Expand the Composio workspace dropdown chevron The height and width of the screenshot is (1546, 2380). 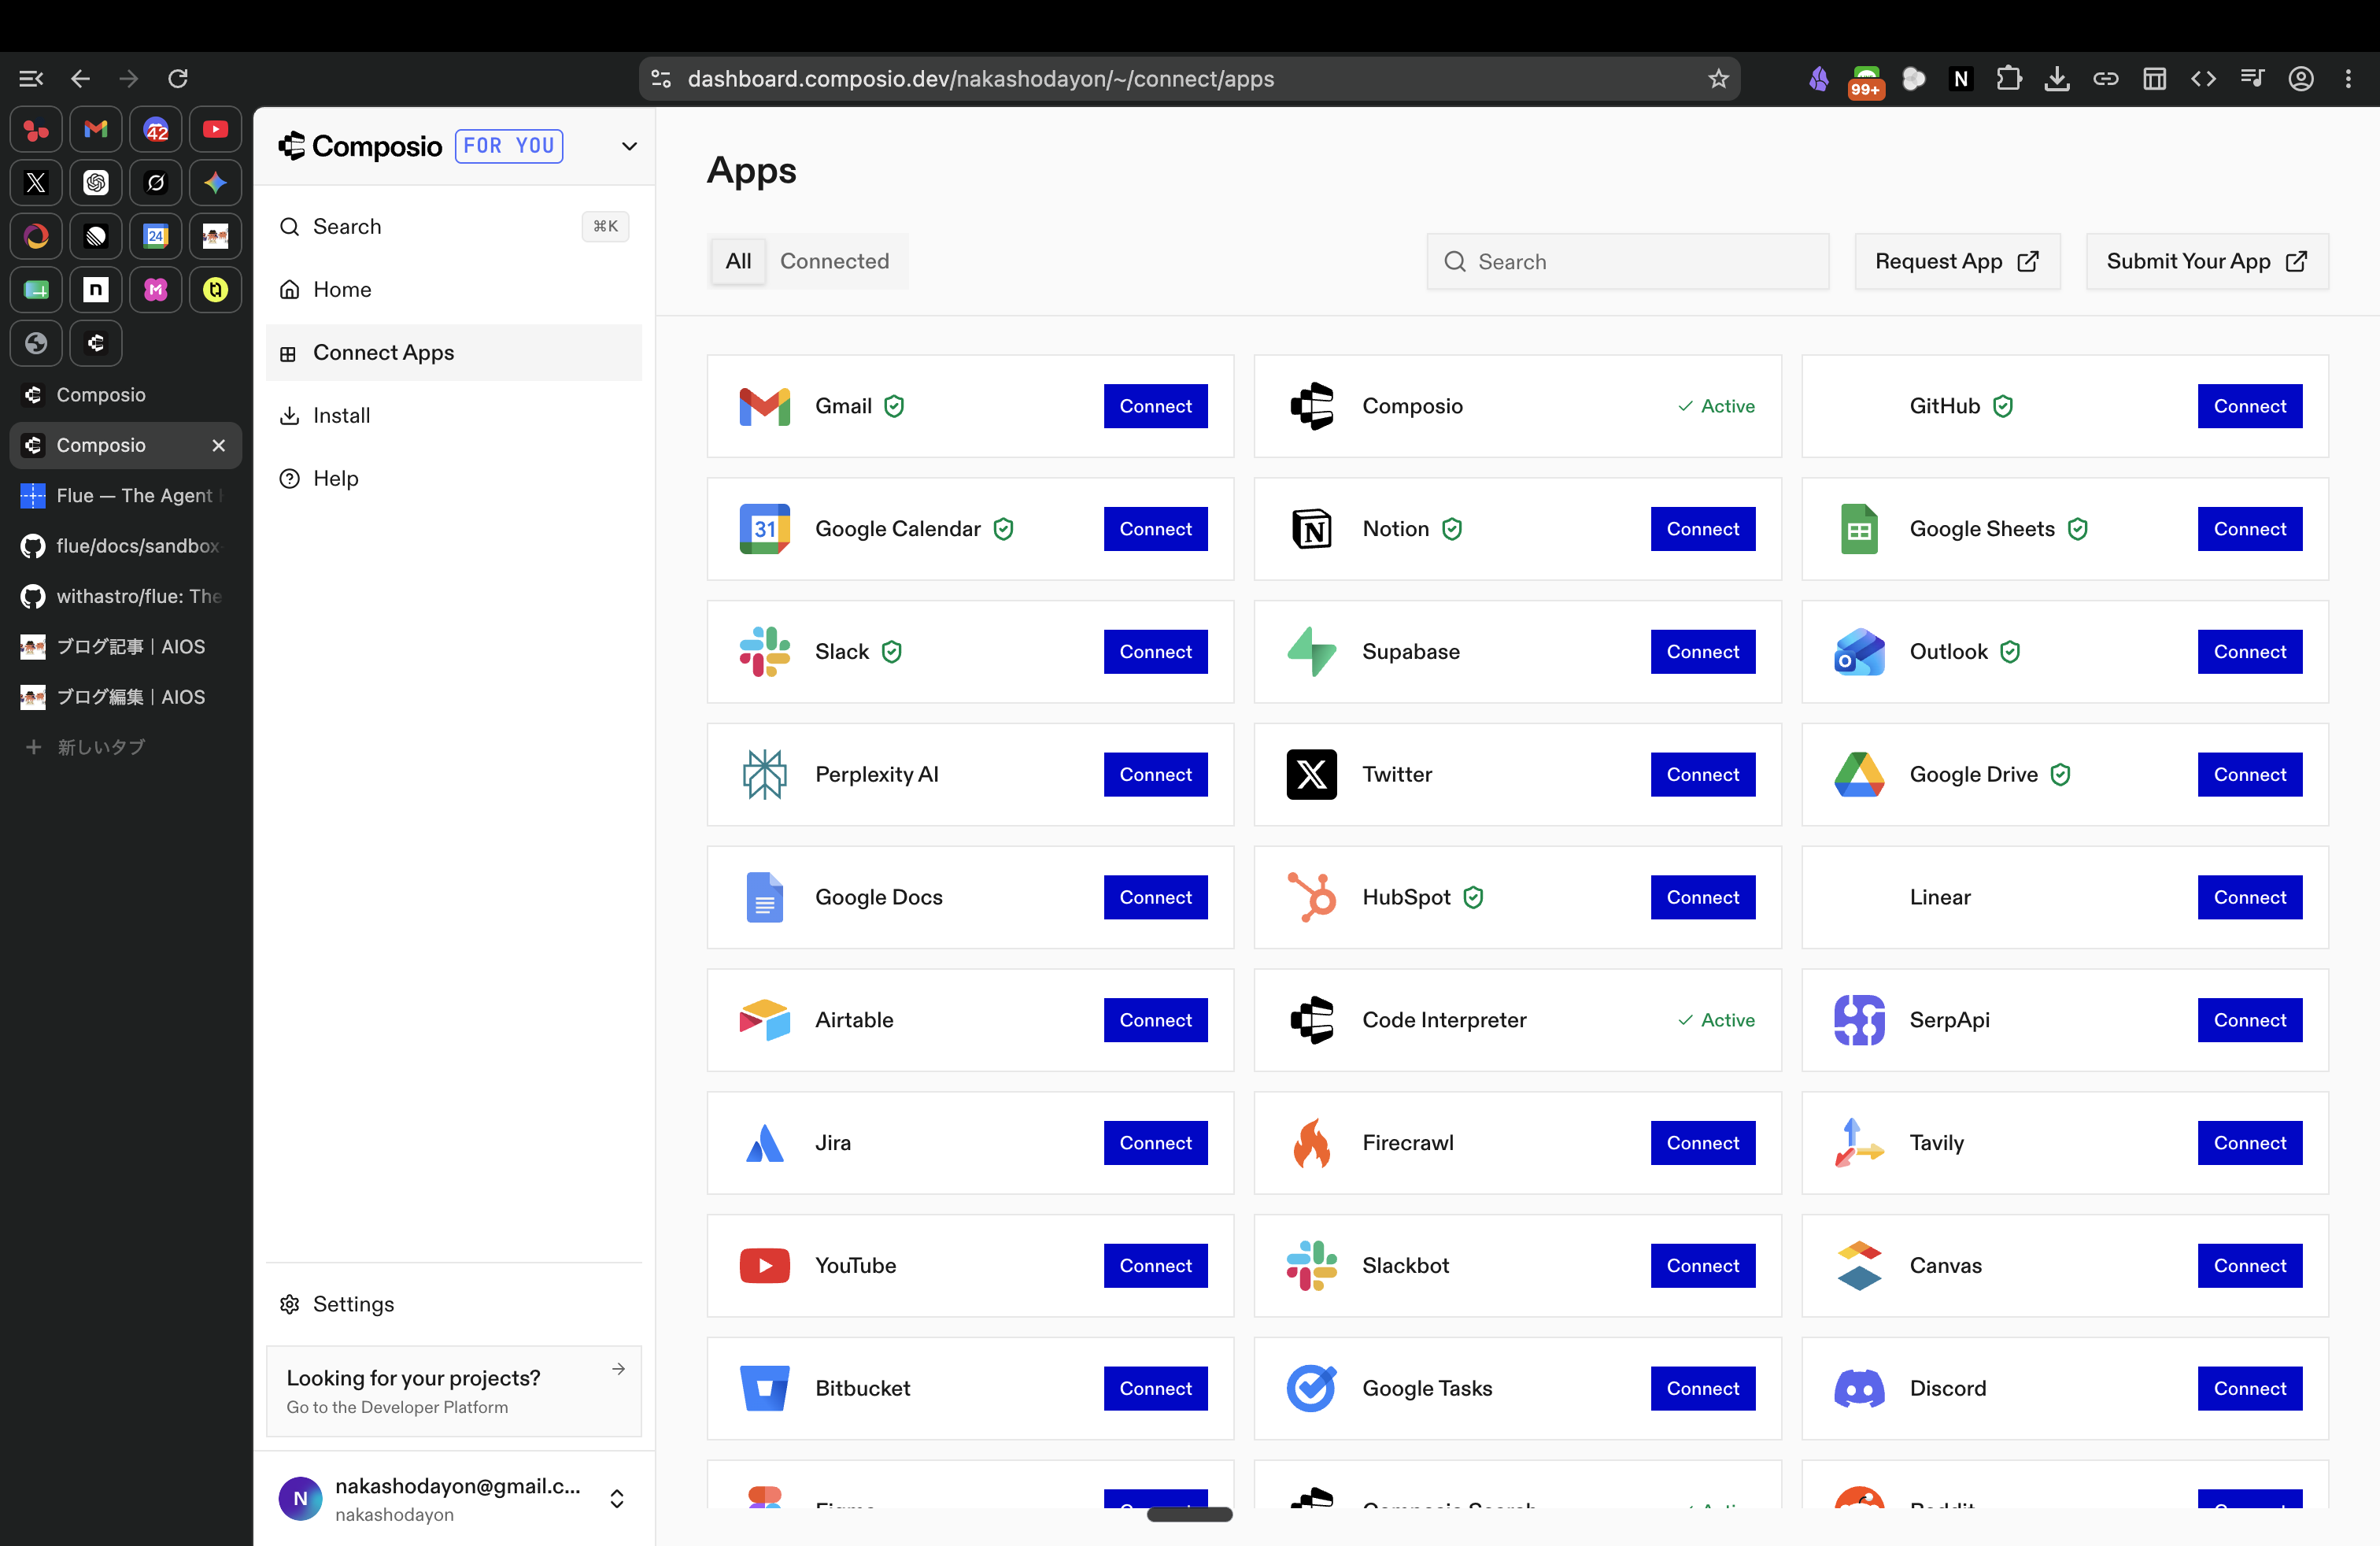[629, 146]
